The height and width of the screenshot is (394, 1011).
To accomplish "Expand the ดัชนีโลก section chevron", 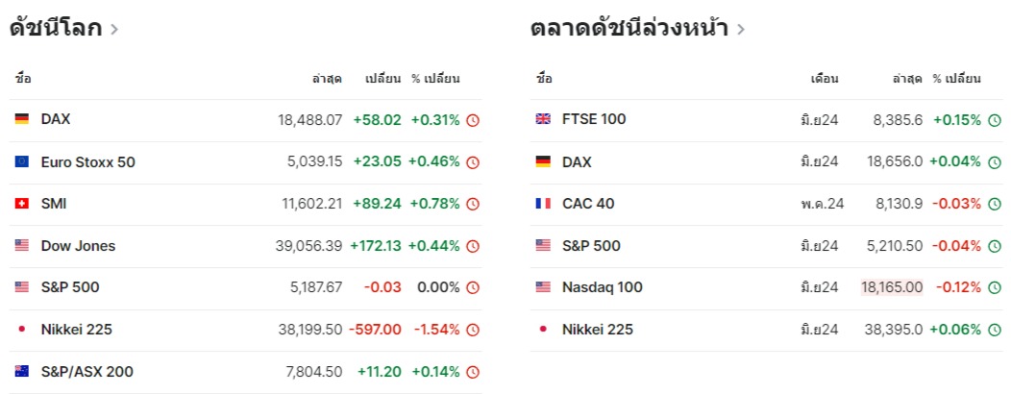I will tap(114, 29).
